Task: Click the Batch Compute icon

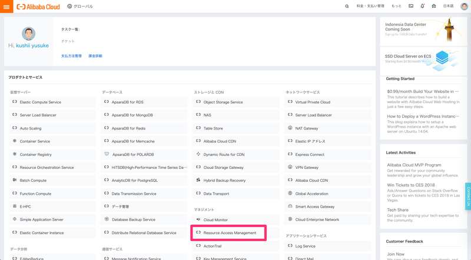Action: [14, 180]
